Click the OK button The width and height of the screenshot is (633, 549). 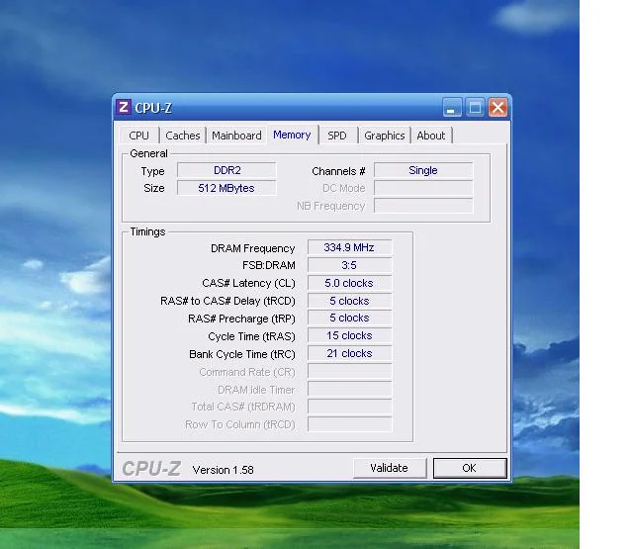click(470, 468)
